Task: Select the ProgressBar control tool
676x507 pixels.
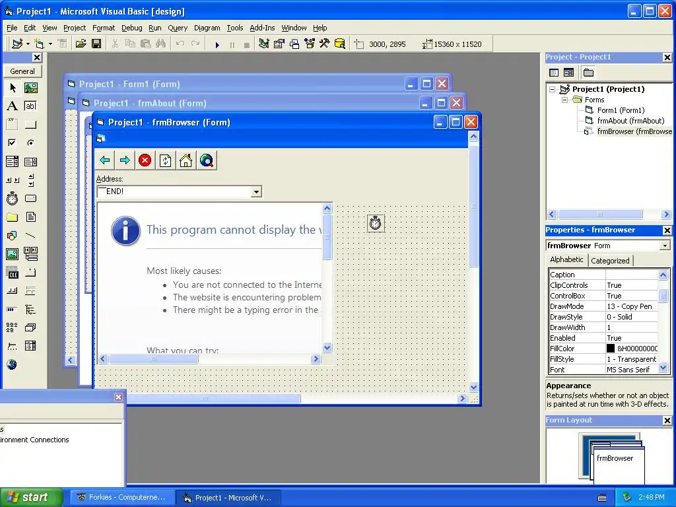Action: coord(13,309)
